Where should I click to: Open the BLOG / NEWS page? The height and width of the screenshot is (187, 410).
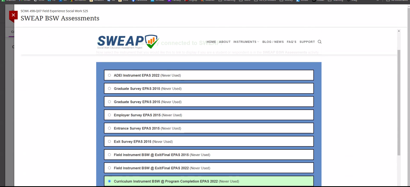(273, 42)
